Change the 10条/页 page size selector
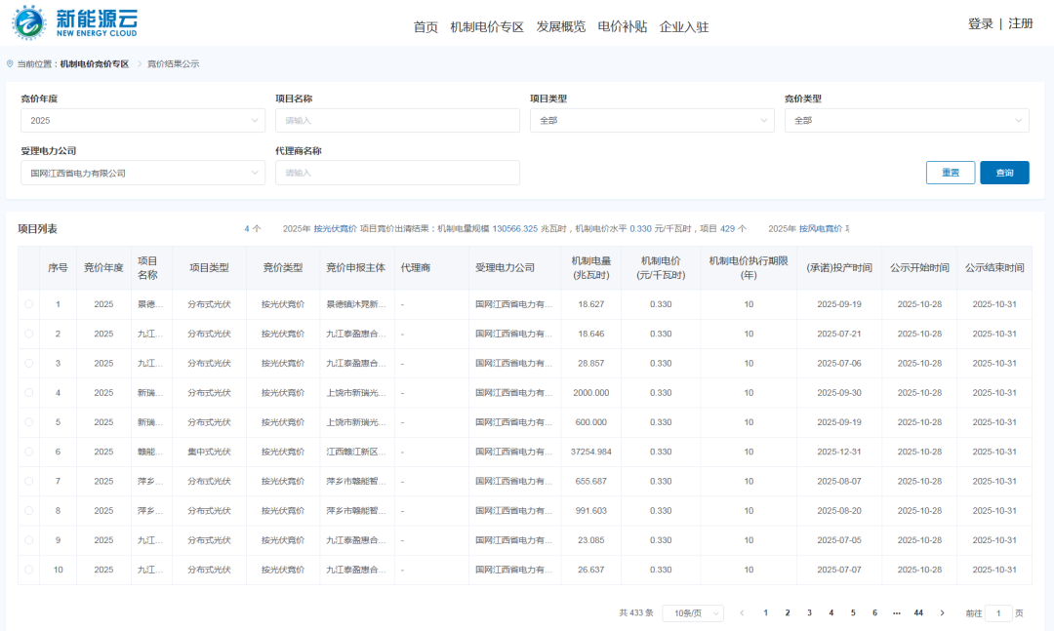The height and width of the screenshot is (631, 1054). tap(693, 613)
